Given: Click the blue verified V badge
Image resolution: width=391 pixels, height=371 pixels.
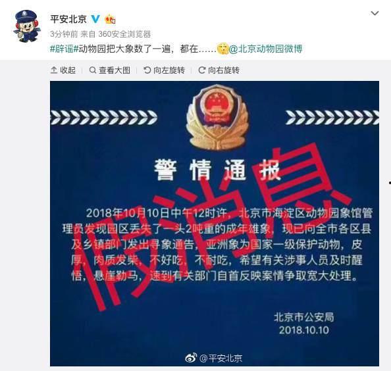Looking at the screenshot, I should point(95,19).
